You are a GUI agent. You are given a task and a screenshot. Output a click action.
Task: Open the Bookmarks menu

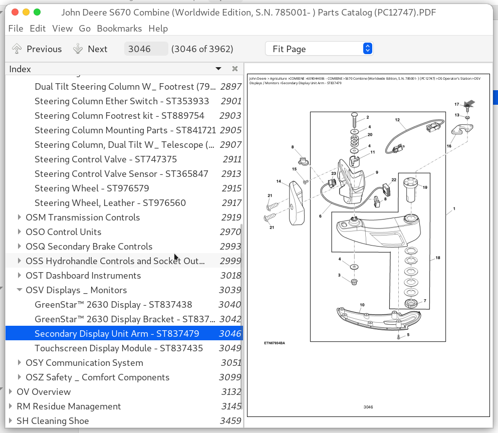(x=119, y=29)
